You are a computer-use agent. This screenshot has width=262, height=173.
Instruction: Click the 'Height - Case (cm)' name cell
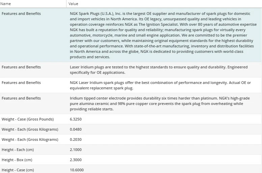pyautogui.click(x=18, y=170)
